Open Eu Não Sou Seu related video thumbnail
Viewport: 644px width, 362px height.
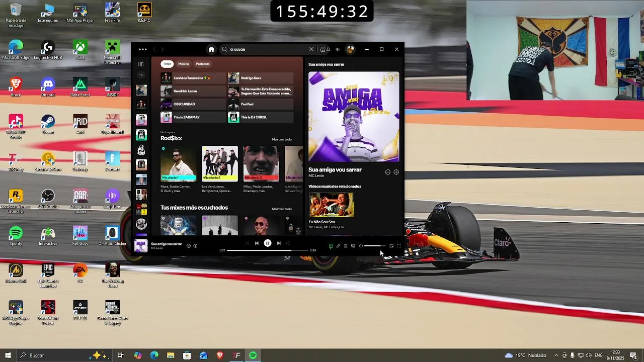pyautogui.click(x=331, y=205)
